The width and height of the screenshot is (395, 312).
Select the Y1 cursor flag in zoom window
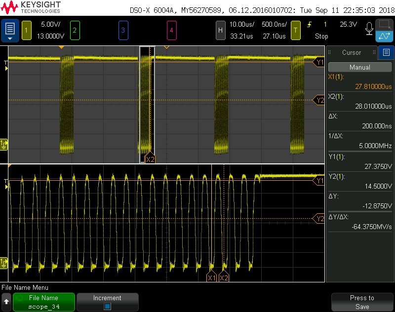[x=318, y=181]
